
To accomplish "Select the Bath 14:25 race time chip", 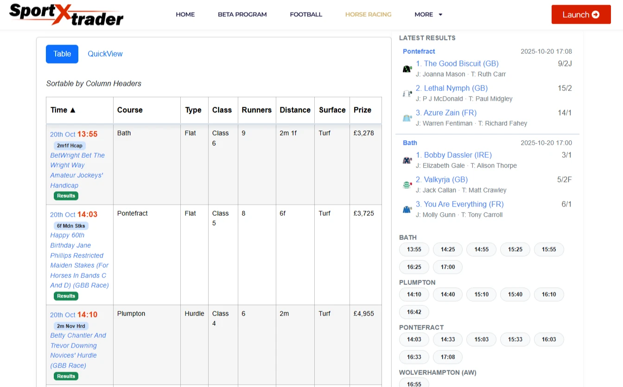I will point(448,250).
